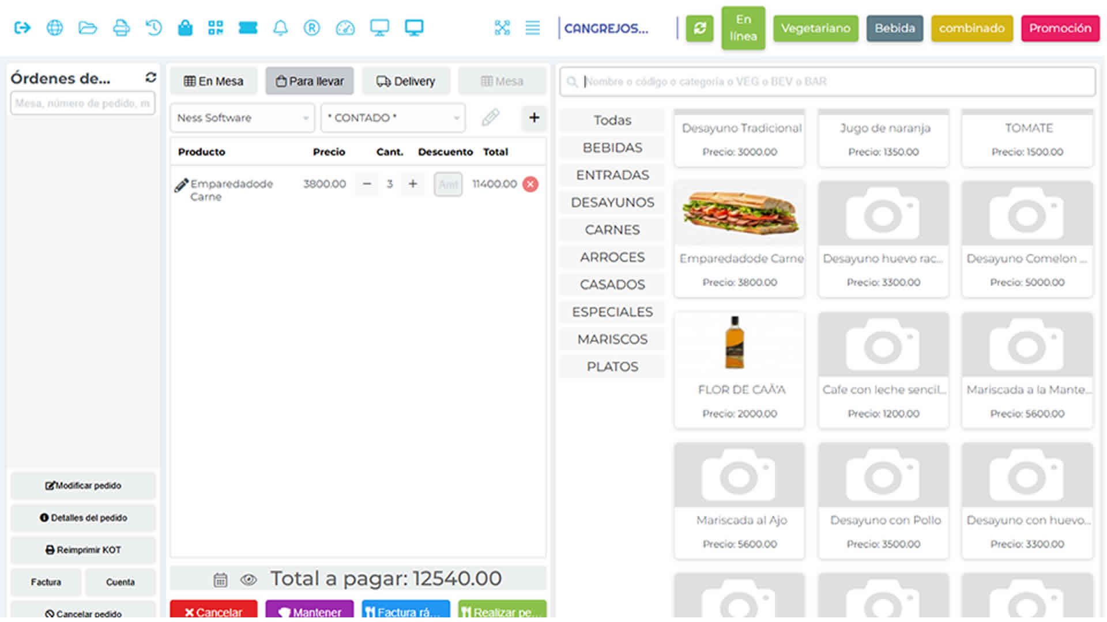1107x622 pixels.
Task: Click the logout arrow icon
Action: point(22,28)
